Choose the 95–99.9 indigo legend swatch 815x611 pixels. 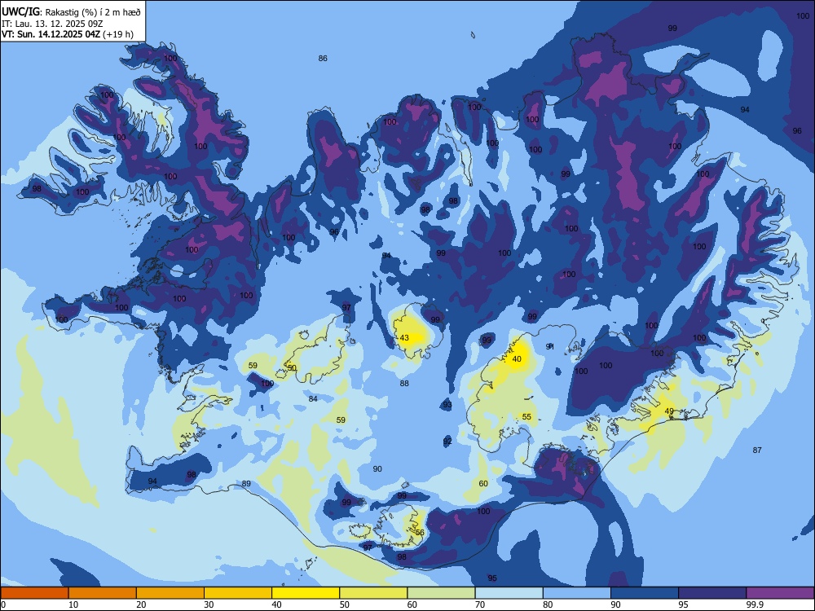tap(712, 593)
